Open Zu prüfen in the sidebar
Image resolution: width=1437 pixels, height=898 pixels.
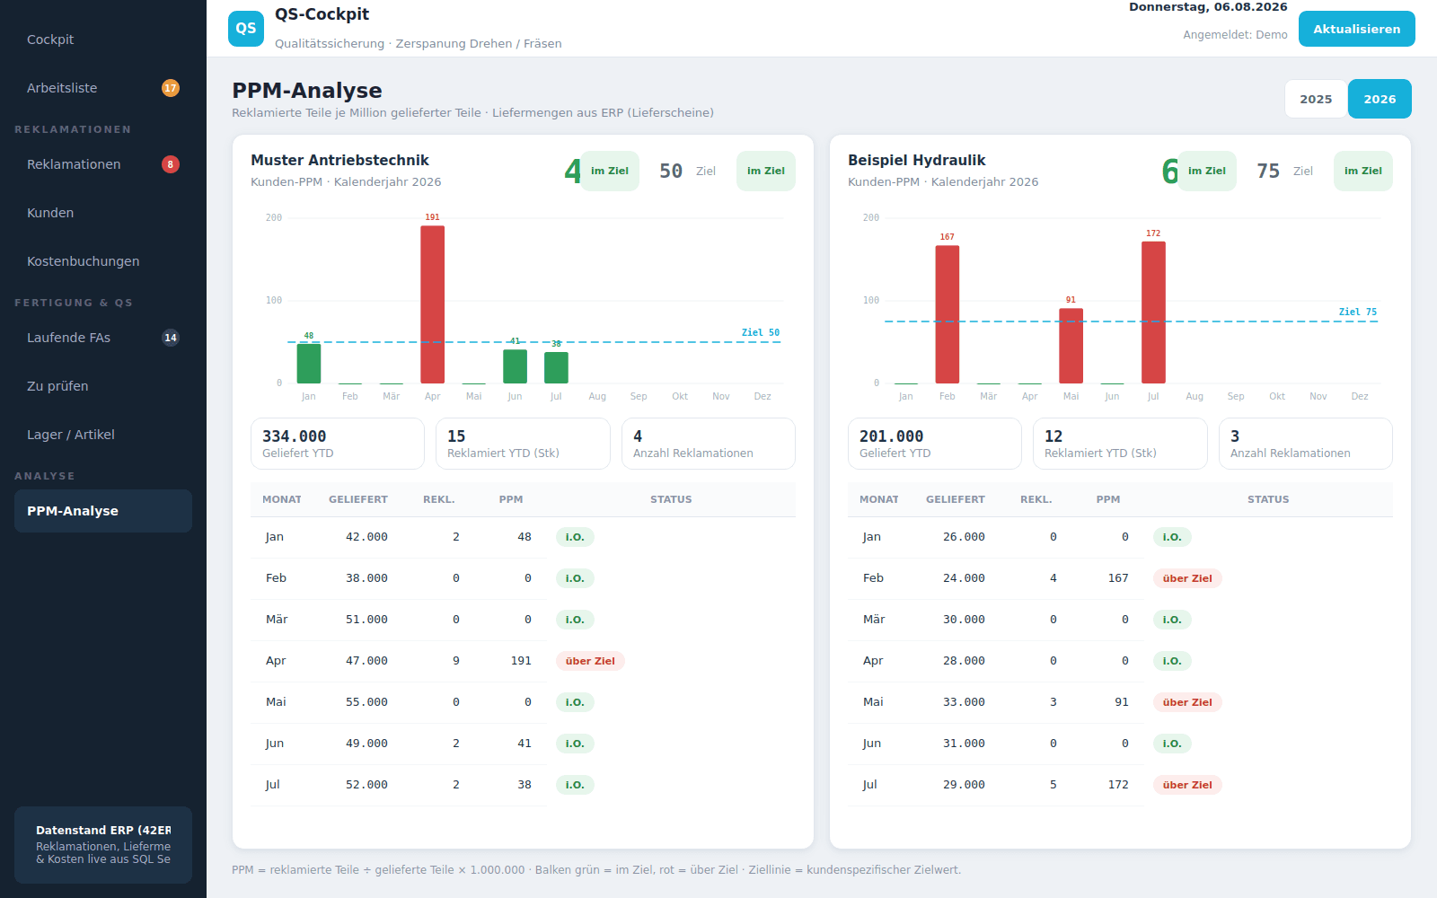pyautogui.click(x=103, y=386)
